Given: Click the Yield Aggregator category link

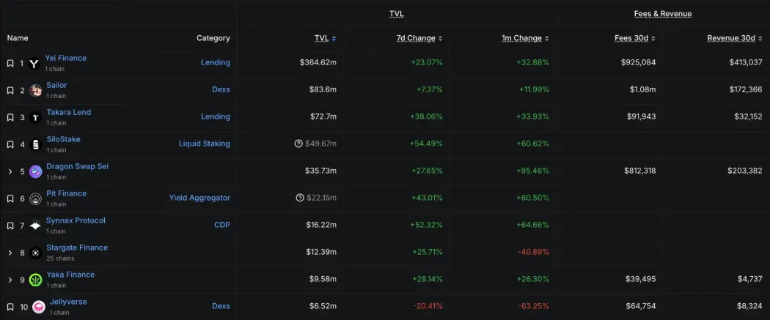Looking at the screenshot, I should pyautogui.click(x=199, y=198).
